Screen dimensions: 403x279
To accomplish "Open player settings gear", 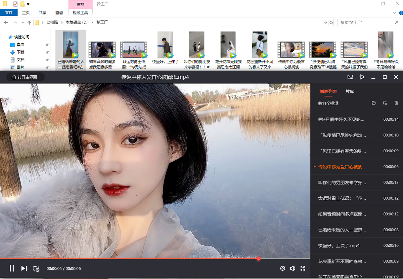I will click(x=282, y=268).
